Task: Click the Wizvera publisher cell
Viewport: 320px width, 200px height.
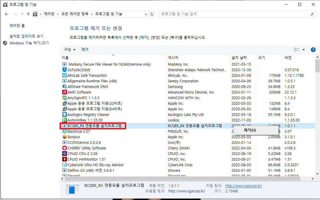Action: point(174,171)
